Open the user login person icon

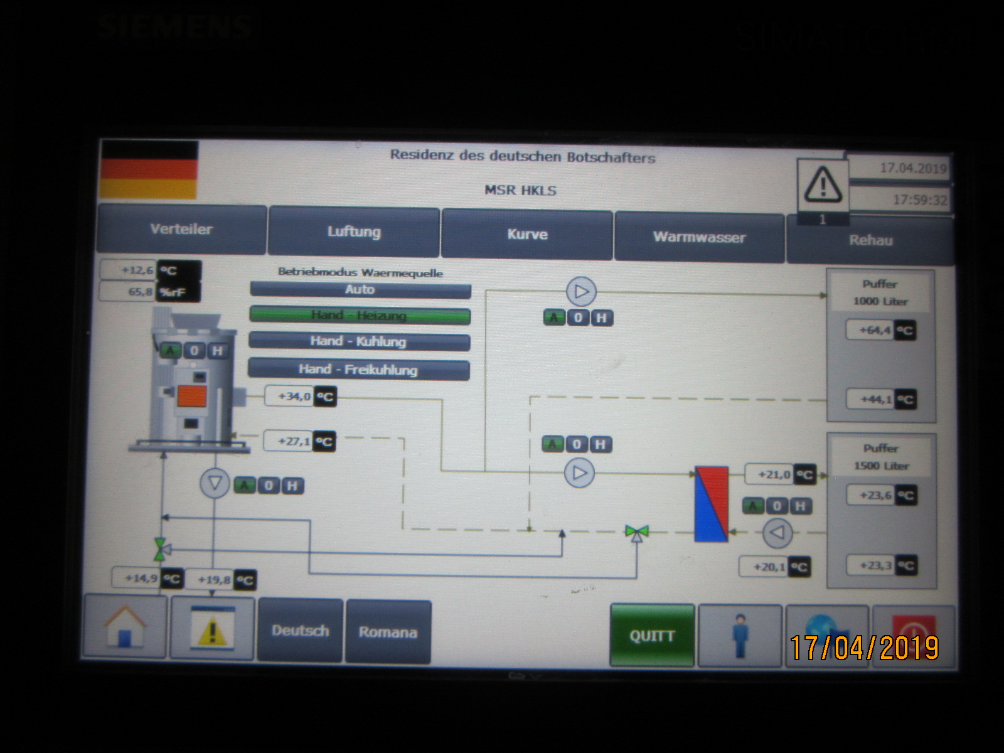[740, 635]
